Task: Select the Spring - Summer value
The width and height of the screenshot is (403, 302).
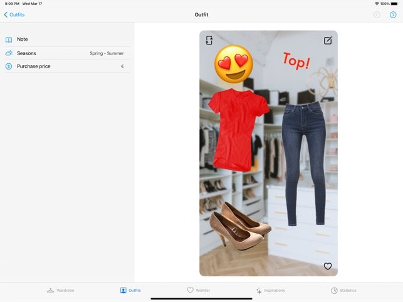Action: (x=107, y=53)
